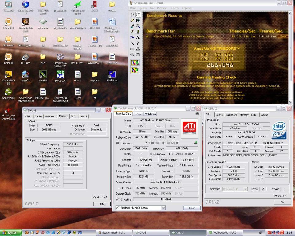
Task: Click the BIOS save chip icon in GPU-Z
Action: tap(196, 143)
